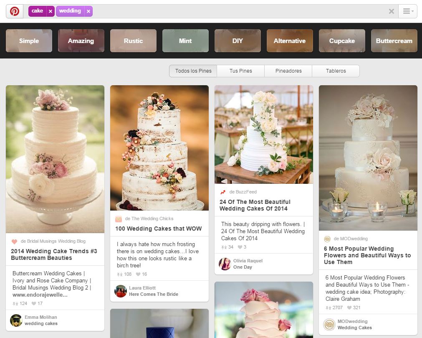Click the MODwedding board avatar icon

(x=329, y=325)
